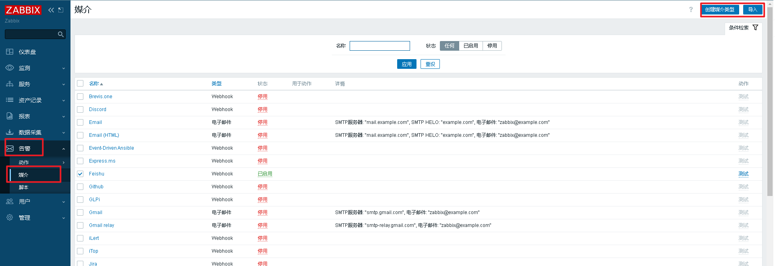Uncheck the Feishu row checkbox

[80, 174]
